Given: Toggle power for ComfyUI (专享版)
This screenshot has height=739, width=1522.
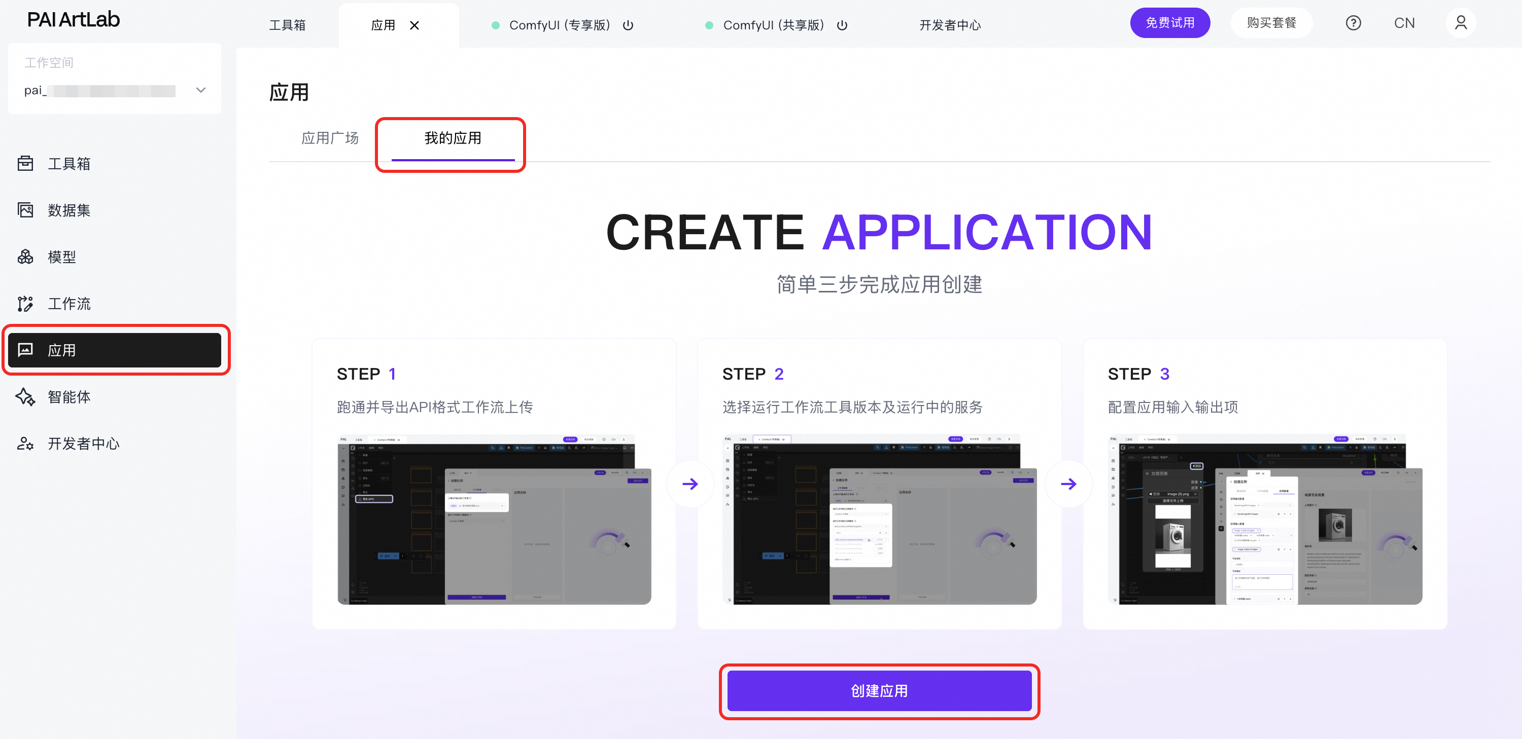Looking at the screenshot, I should 628,25.
